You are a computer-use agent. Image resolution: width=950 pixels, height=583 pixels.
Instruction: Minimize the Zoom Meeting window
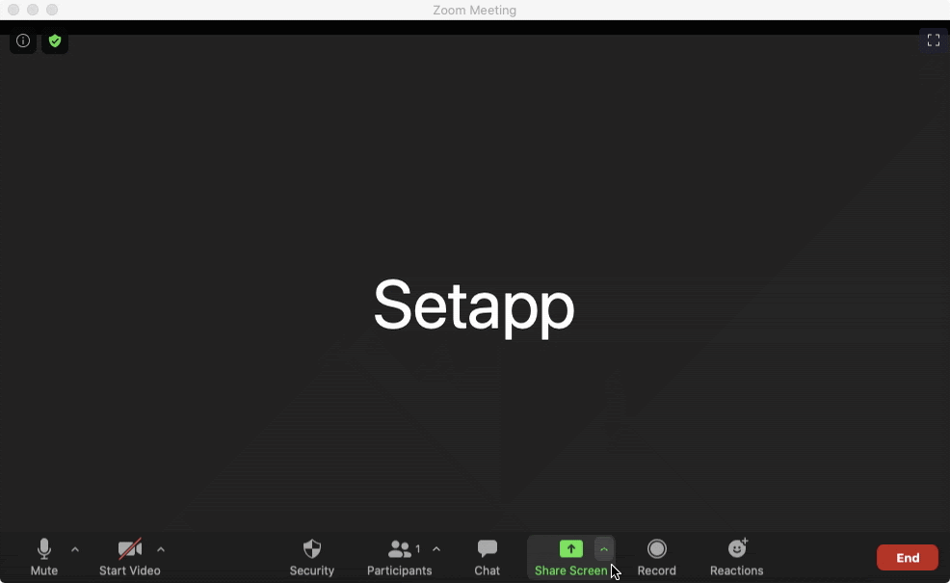(33, 10)
